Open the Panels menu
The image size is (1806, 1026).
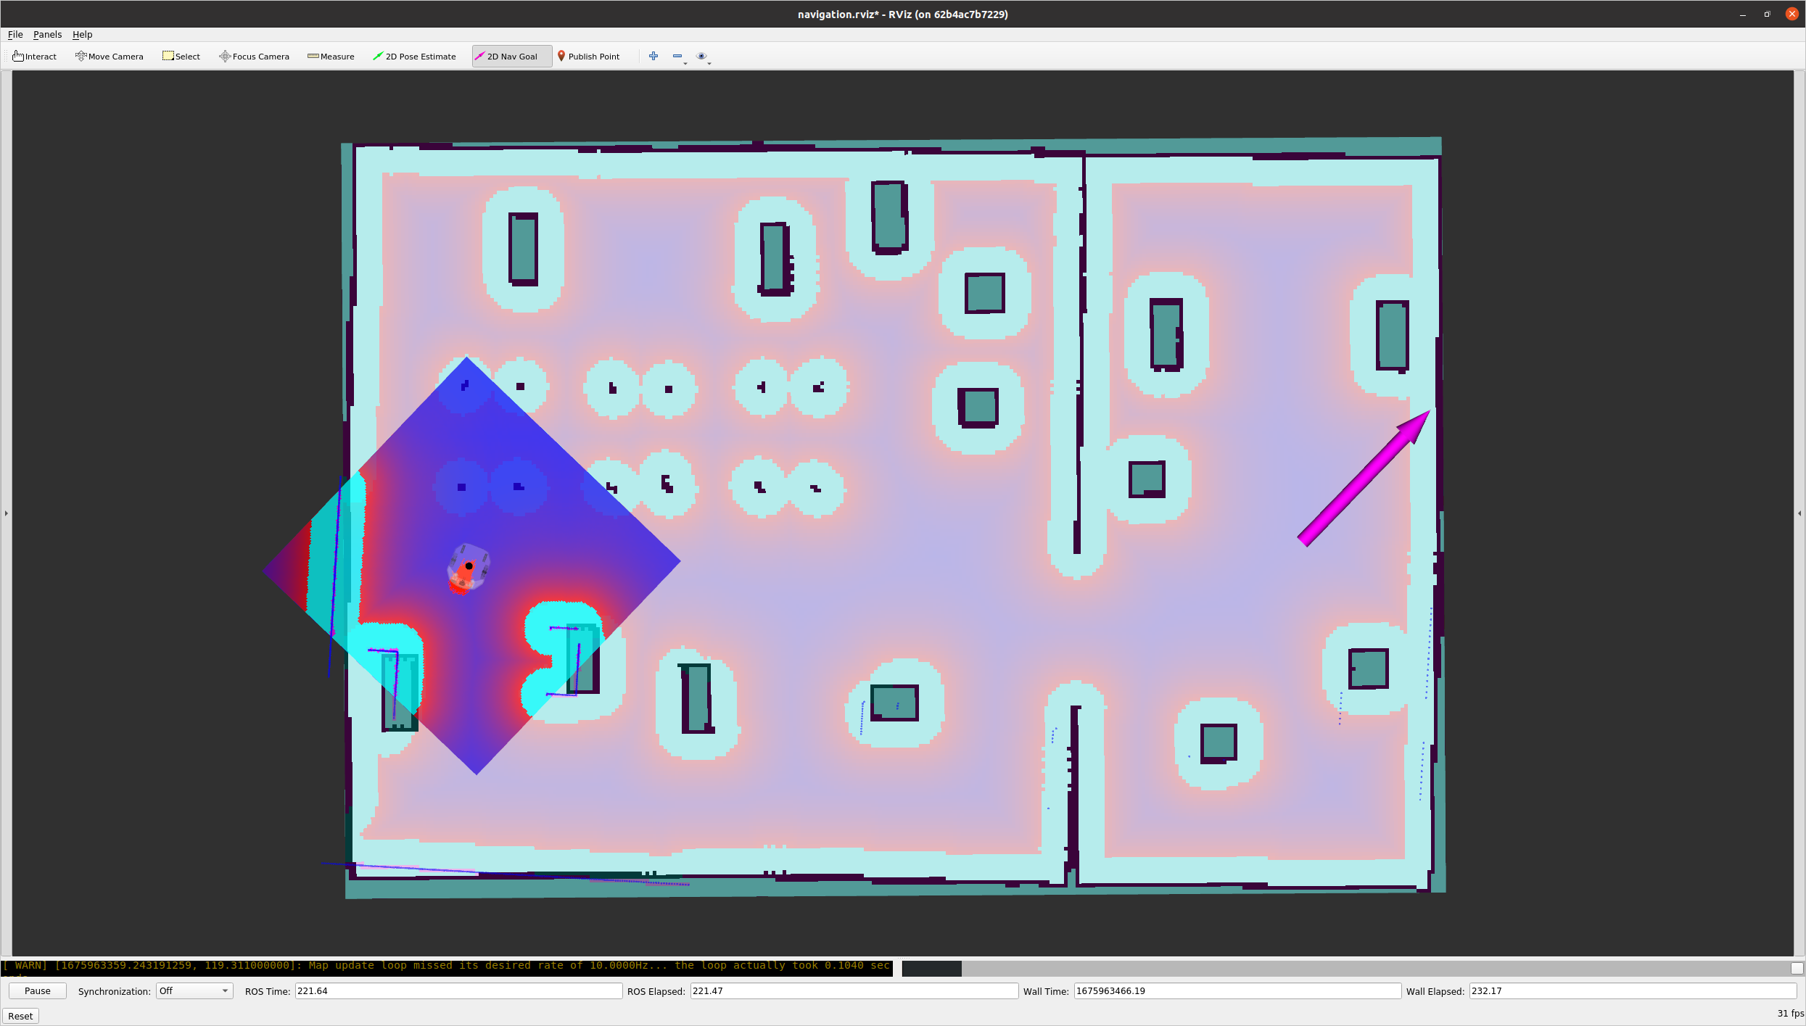pos(47,34)
